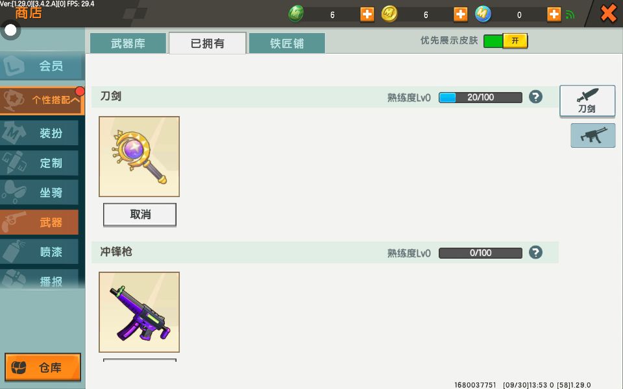The height and width of the screenshot is (389, 623).
Task: Add gold coins with plus icon
Action: tap(460, 14)
